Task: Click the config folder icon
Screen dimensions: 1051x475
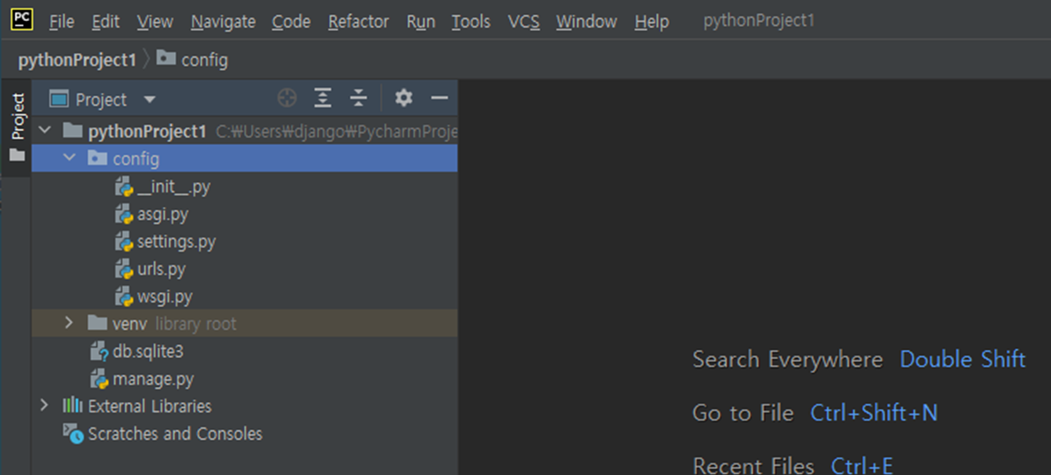Action: coord(98,159)
